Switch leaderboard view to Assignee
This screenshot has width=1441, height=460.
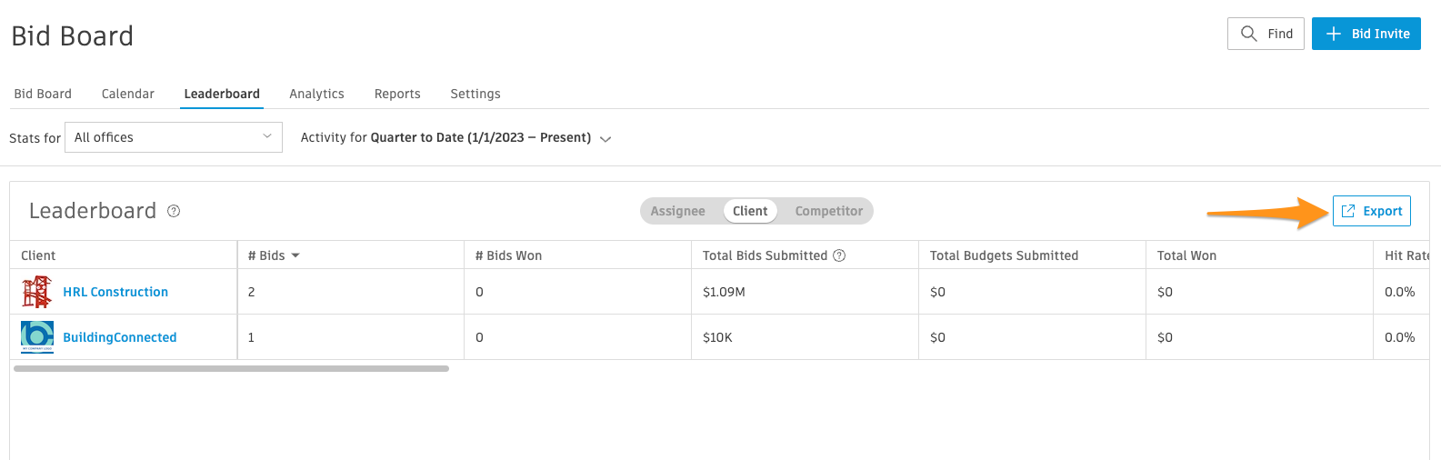point(677,211)
